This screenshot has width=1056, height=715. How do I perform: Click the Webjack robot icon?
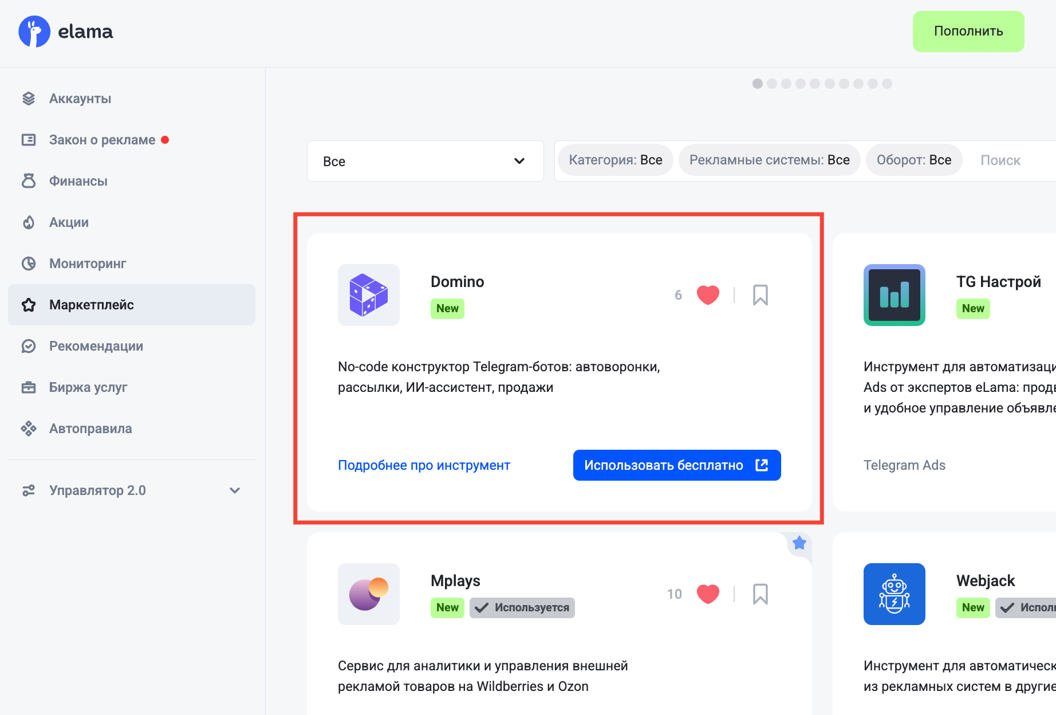coord(894,594)
